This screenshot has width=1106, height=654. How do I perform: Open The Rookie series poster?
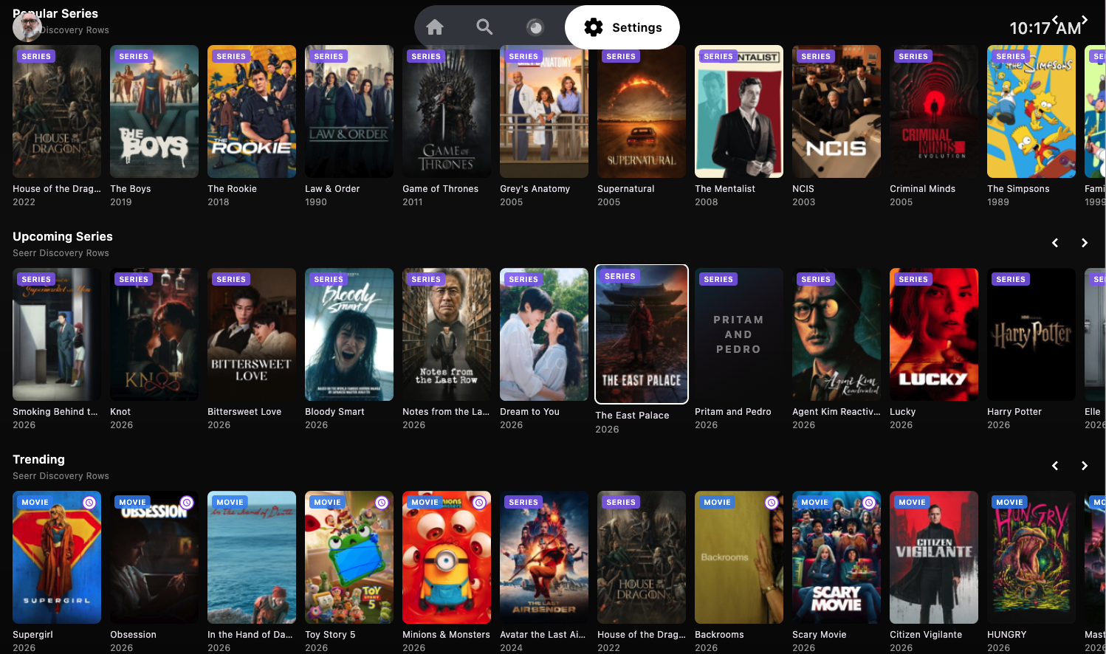[252, 111]
